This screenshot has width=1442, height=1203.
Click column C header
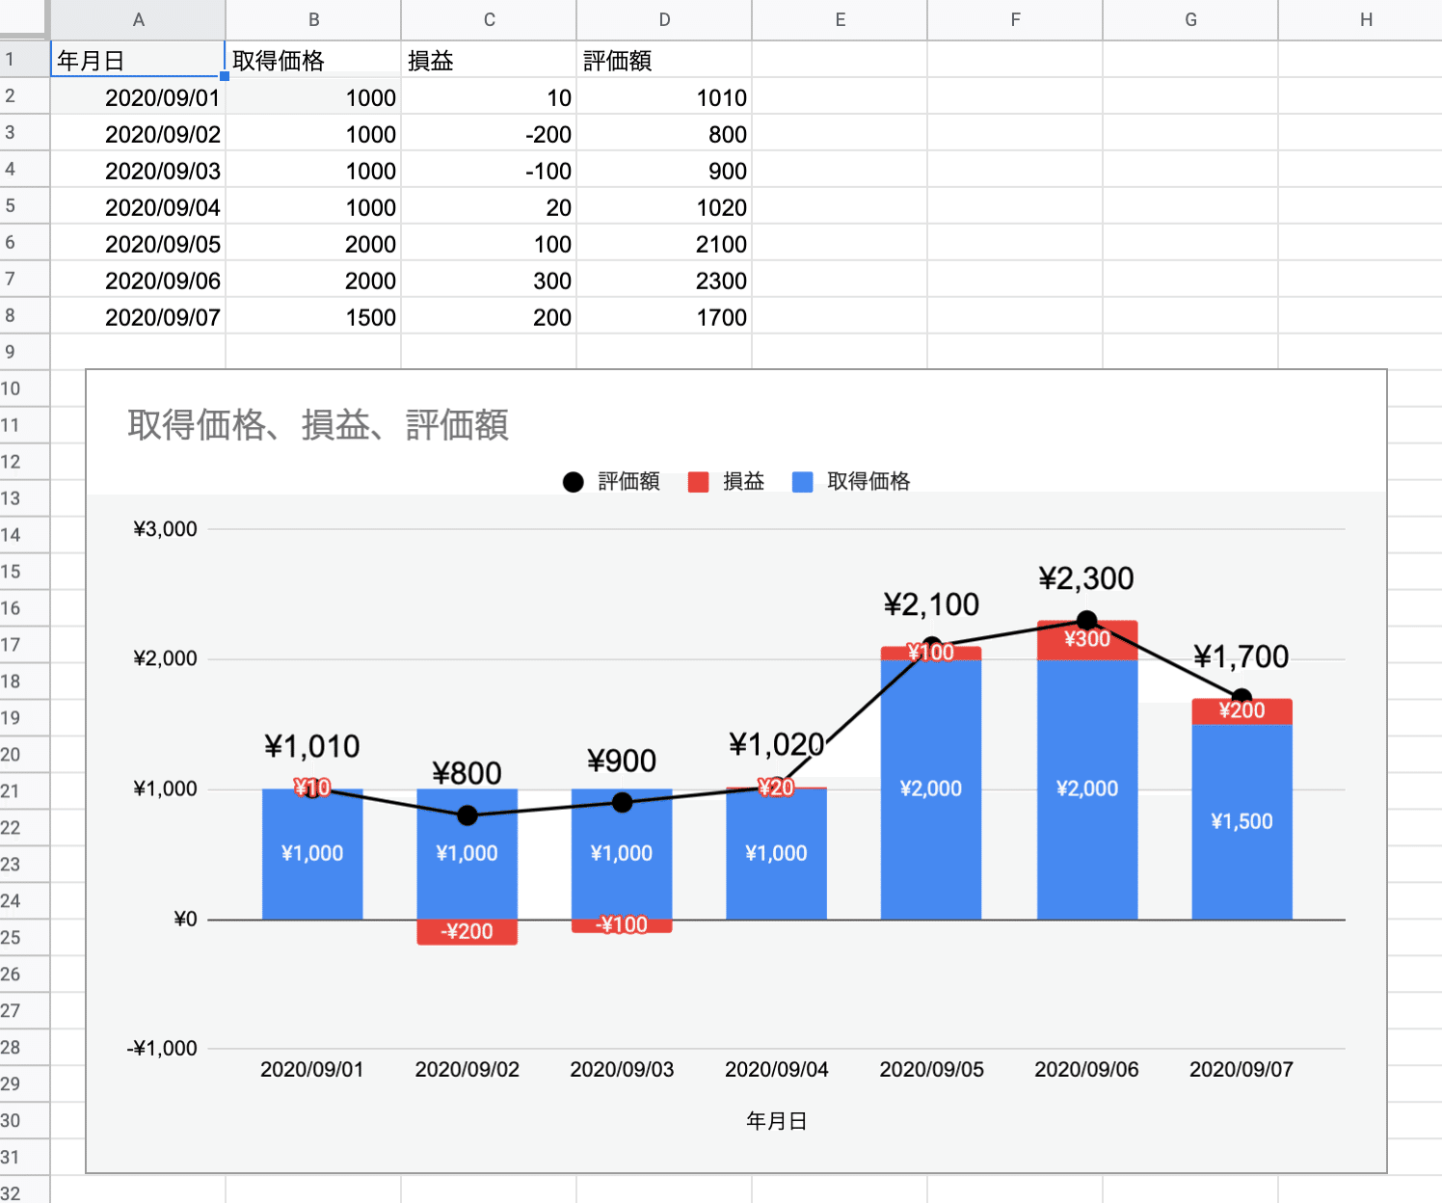pyautogui.click(x=489, y=19)
